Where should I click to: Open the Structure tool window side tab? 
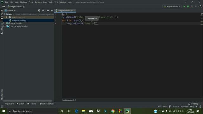click(x=2, y=28)
